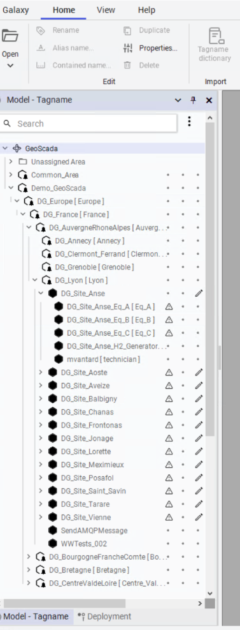Open Properties from the Edit group
The image size is (240, 630).
point(150,49)
